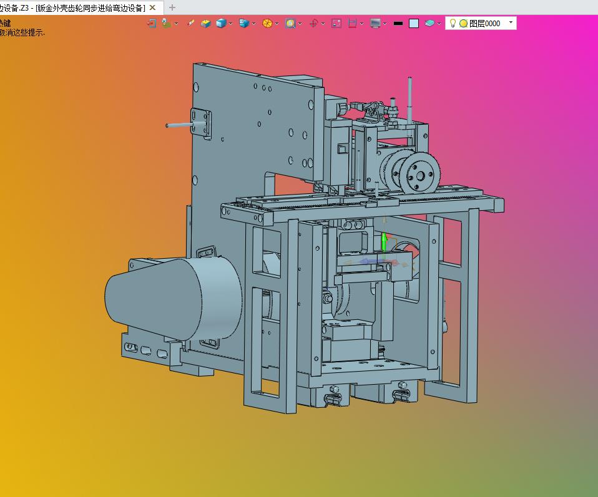Click the black color swatch
This screenshot has width=598, height=497.
[398, 24]
